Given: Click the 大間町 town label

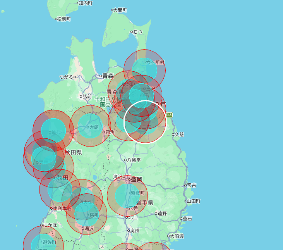Looking at the screenshot, I should (x=120, y=10).
